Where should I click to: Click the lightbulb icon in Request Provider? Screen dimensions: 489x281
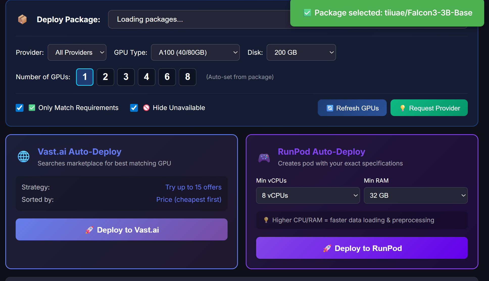click(x=403, y=108)
